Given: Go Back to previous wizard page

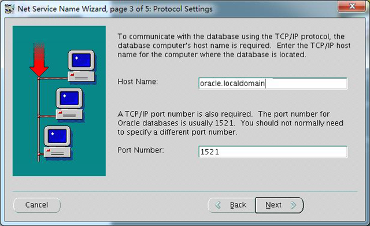Looking at the screenshot, I should (231, 205).
